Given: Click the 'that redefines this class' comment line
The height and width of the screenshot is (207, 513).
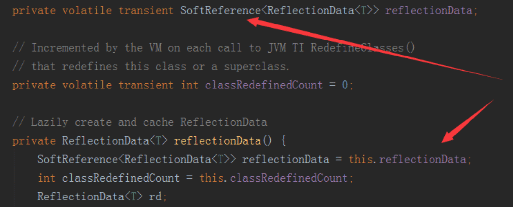Looking at the screenshot, I should 151,67.
